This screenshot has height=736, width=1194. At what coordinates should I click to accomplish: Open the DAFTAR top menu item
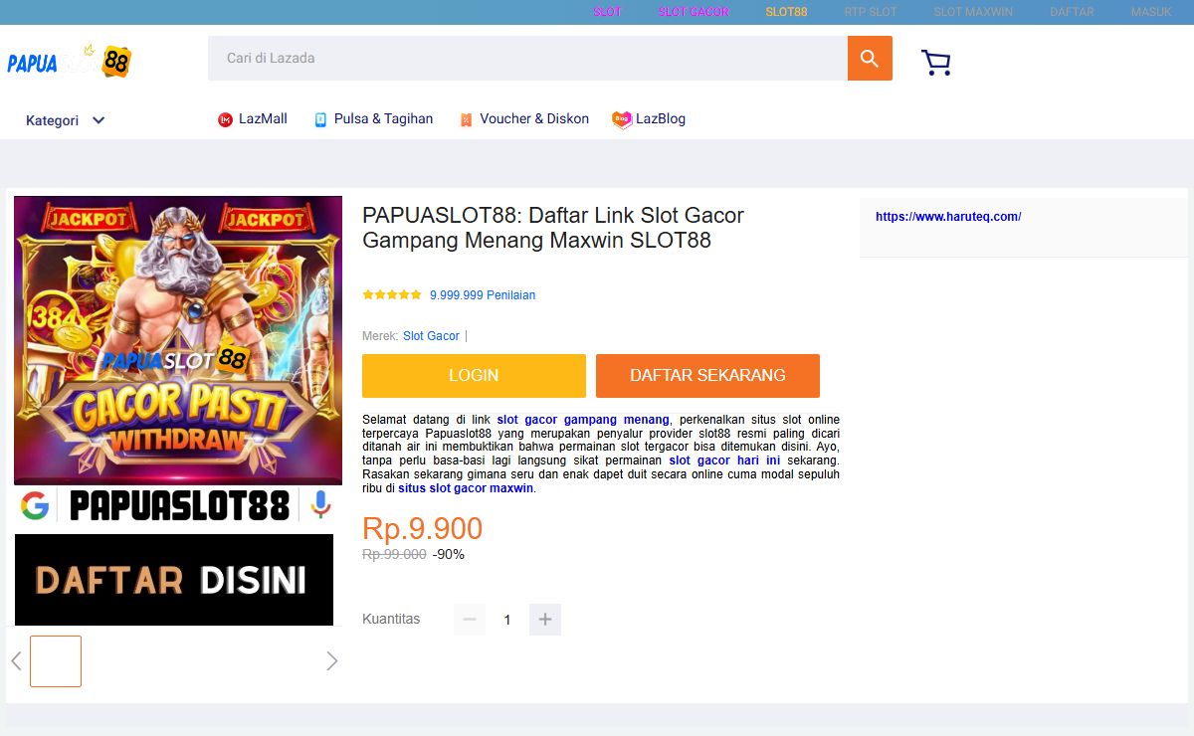[1072, 12]
